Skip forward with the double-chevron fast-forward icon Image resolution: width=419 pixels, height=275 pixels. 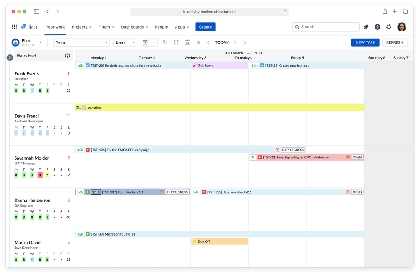(245, 42)
